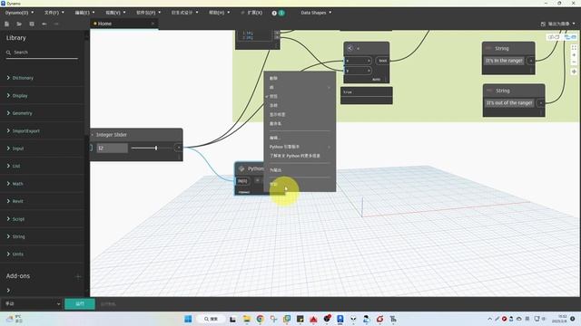Choose Delete in the context menu
The width and height of the screenshot is (581, 326).
point(273,79)
